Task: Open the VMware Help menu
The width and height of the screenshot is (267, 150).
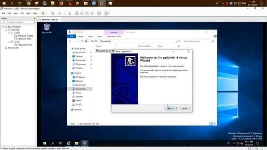Action: (35, 13)
